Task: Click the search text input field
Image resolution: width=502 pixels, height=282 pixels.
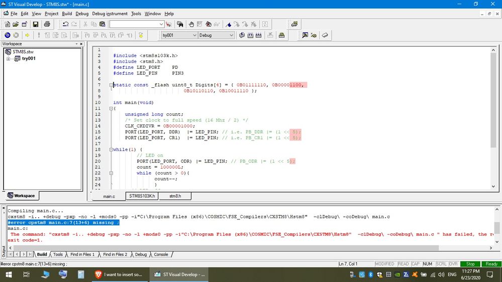Action: pos(134,24)
